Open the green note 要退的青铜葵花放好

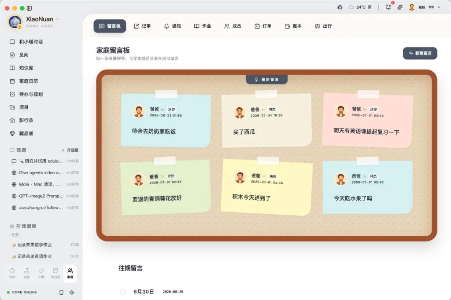[166, 187]
